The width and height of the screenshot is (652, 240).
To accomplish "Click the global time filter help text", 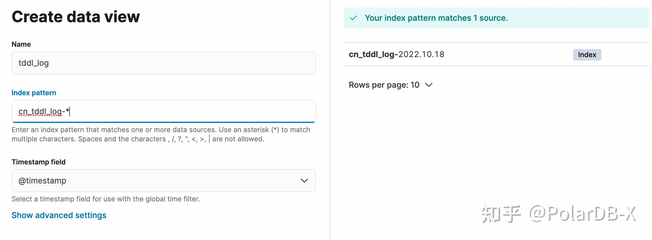I will [x=106, y=199].
